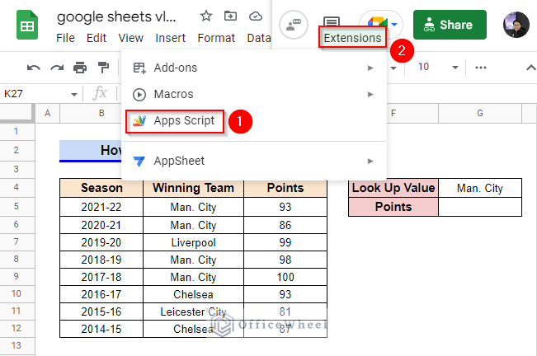Click the Look Up Value label cell
The height and width of the screenshot is (356, 537).
pyautogui.click(x=393, y=188)
